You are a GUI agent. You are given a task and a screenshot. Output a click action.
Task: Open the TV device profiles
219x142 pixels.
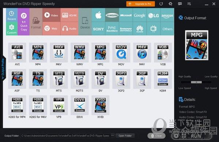pos(154,29)
